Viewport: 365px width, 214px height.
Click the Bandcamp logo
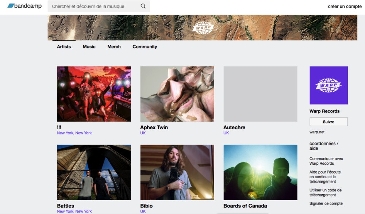pos(24,6)
